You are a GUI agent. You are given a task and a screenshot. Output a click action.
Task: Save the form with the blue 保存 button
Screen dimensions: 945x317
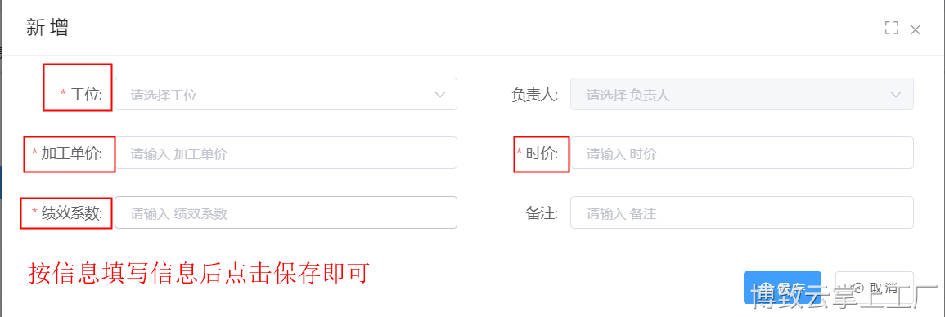click(782, 288)
